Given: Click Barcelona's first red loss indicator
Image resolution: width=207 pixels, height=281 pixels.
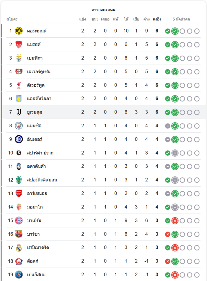Looking at the screenshot, I should click(168, 234).
